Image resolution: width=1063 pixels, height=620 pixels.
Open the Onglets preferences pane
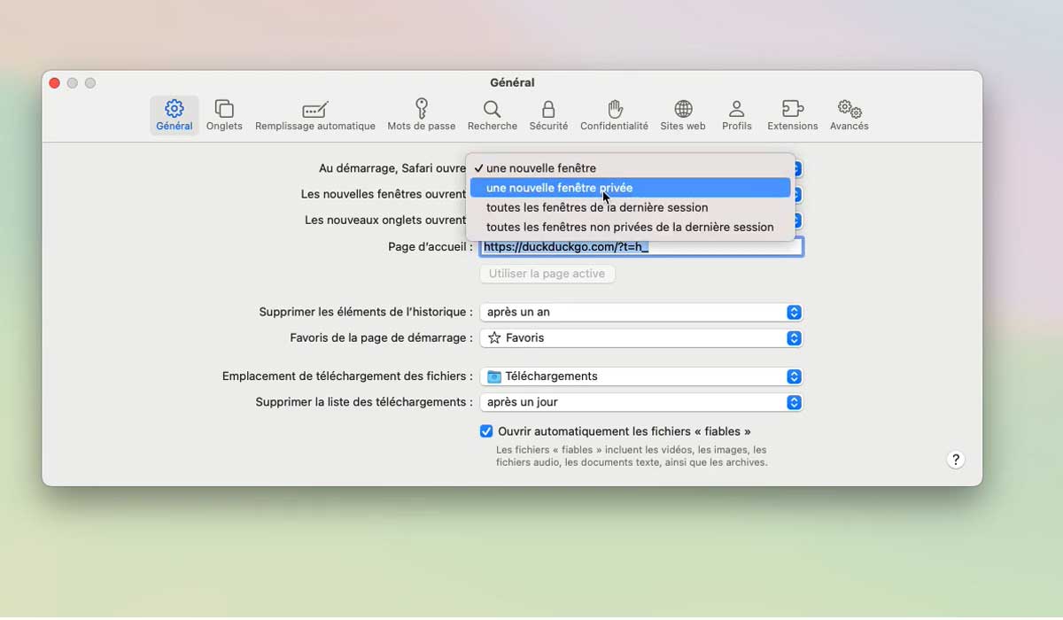pyautogui.click(x=224, y=115)
